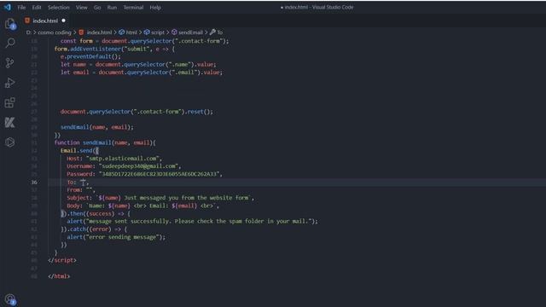Click the cosmo coding breadcrumb folder
Image resolution: width=546 pixels, height=307 pixels.
55,32
